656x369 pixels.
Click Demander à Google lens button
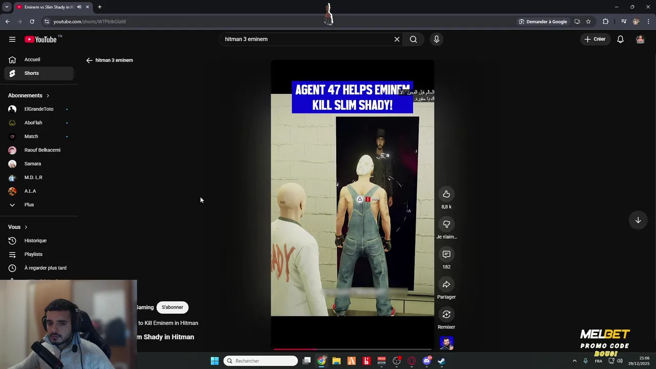[x=543, y=22]
